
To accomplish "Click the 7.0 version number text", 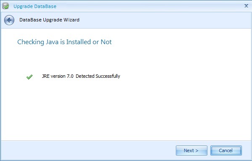I will (70, 76).
